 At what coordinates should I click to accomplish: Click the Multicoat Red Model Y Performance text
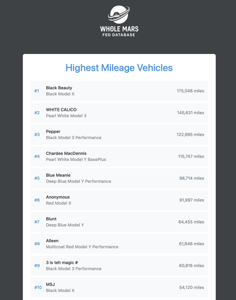82,247
